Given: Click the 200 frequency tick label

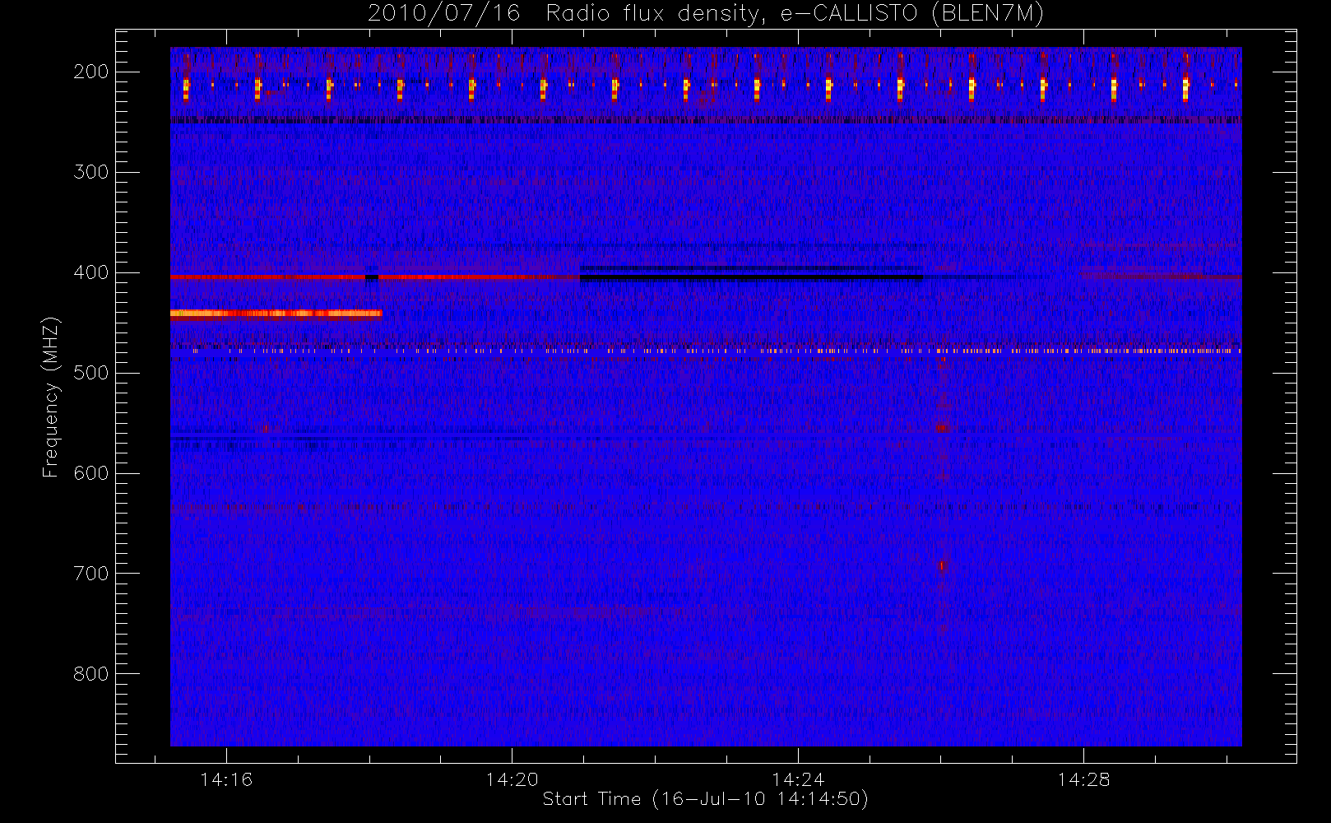Looking at the screenshot, I should click(x=91, y=72).
